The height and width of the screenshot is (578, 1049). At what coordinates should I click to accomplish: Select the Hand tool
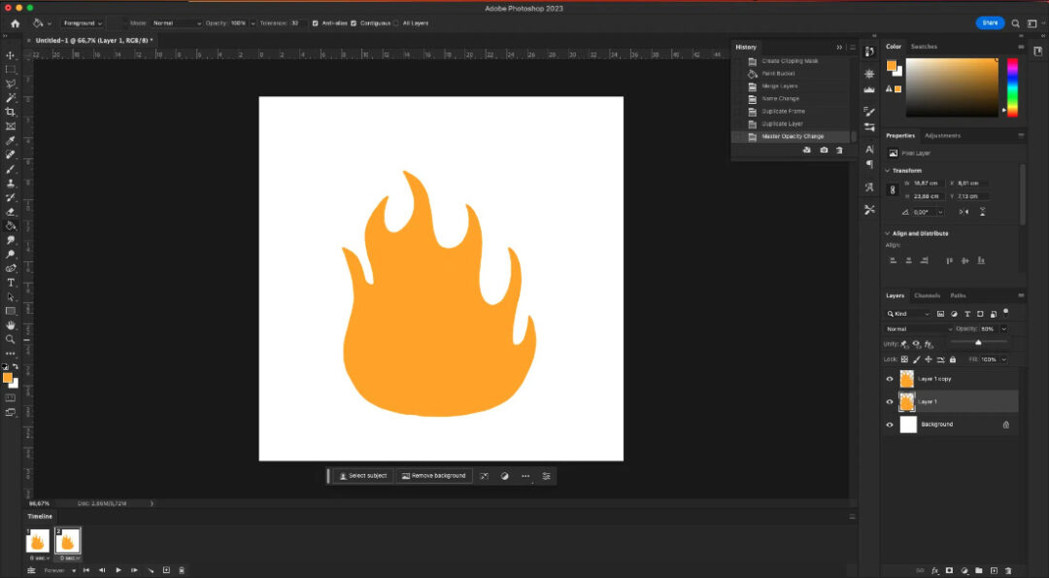point(10,325)
